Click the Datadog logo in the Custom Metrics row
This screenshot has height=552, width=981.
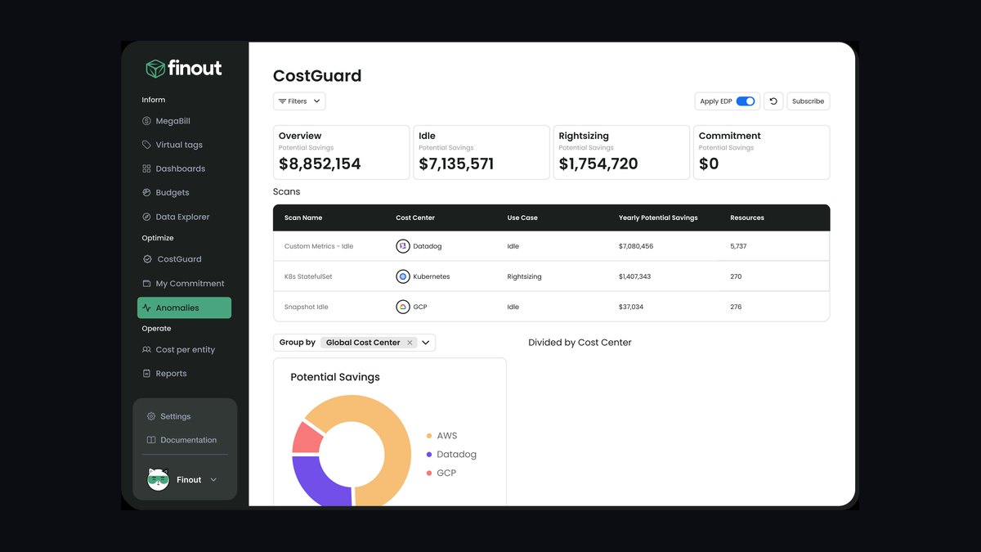click(x=402, y=246)
